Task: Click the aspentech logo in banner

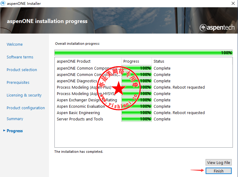Action: (217, 28)
